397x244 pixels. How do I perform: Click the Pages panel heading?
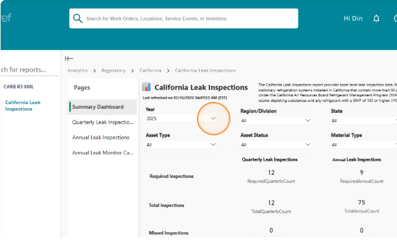pos(82,88)
